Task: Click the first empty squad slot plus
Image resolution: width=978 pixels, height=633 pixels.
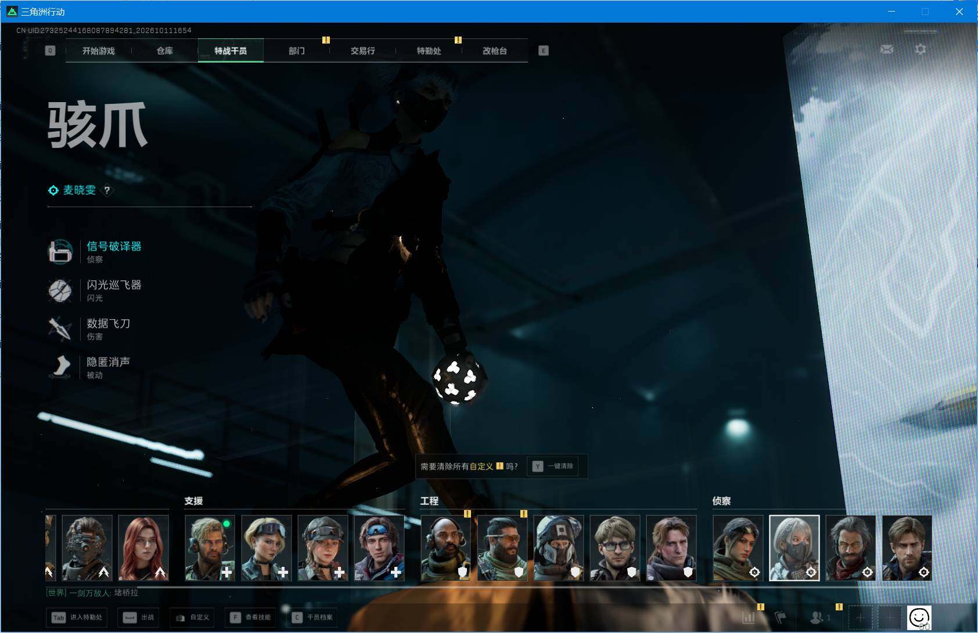Action: coord(860,617)
